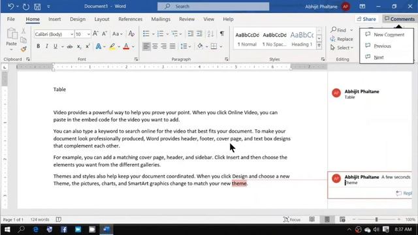Click the Copy icon in Clipboard group
The height and width of the screenshot is (235, 418).
click(24, 40)
